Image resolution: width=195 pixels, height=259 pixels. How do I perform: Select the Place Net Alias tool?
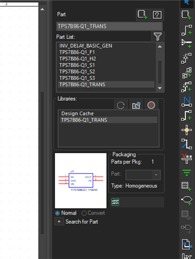point(187,101)
